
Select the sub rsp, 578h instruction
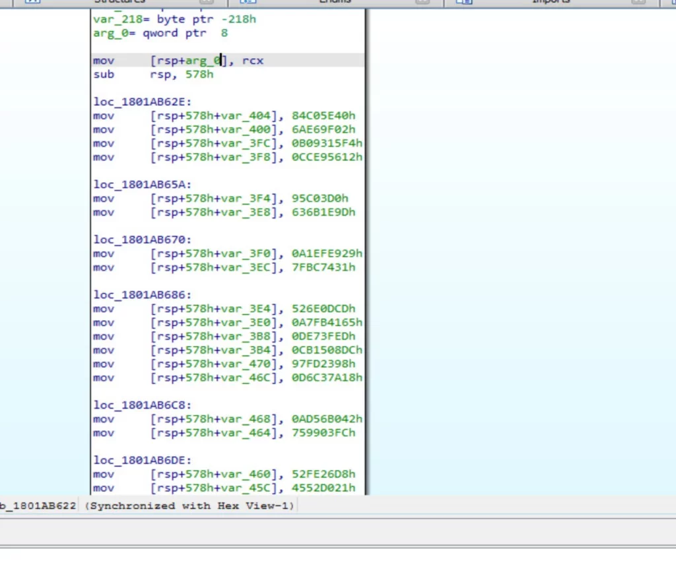153,75
